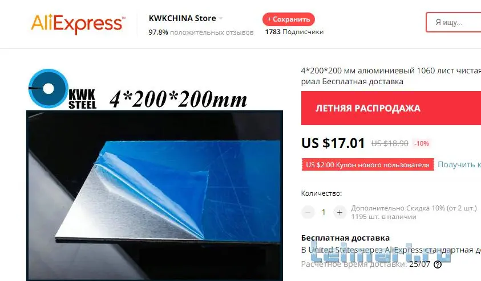Open 97.8% positive reviews rating

point(201,32)
